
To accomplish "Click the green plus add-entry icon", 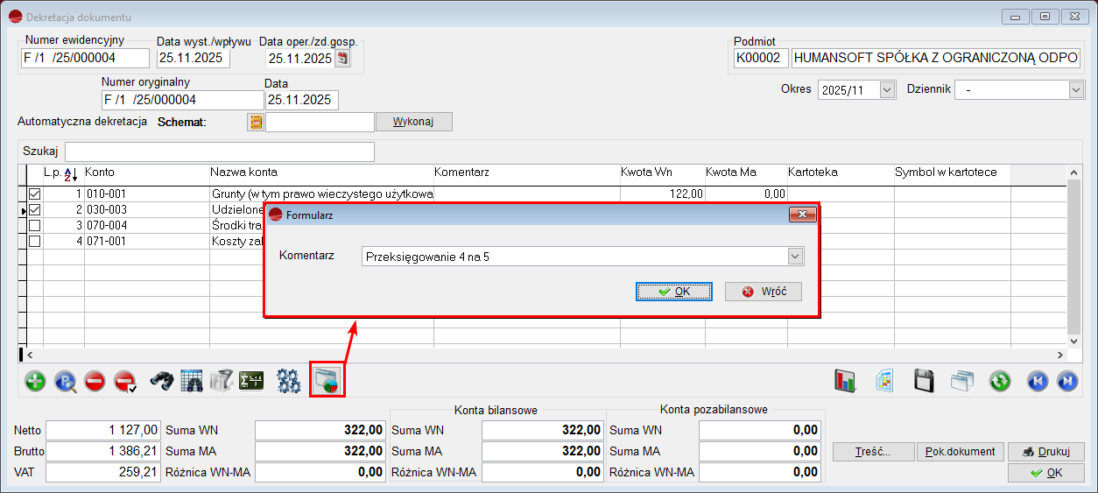I will tap(35, 382).
